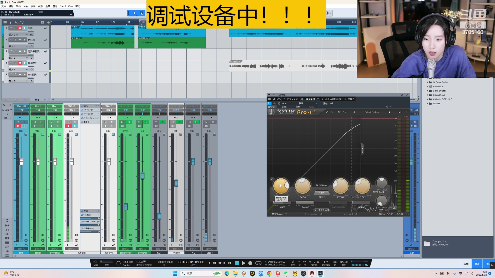Select the arrow tool in the toolbar
This screenshot has width=495, height=278.
click(x=134, y=13)
